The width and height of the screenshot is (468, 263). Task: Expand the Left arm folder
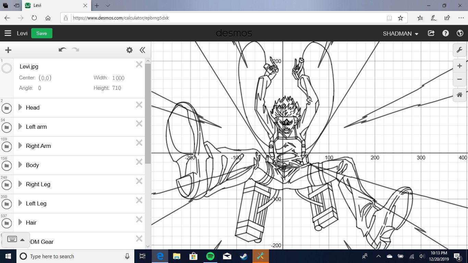[20, 127]
